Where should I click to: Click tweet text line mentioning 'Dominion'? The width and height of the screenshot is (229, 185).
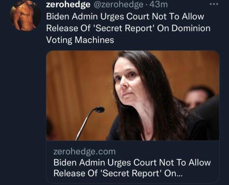(128, 28)
